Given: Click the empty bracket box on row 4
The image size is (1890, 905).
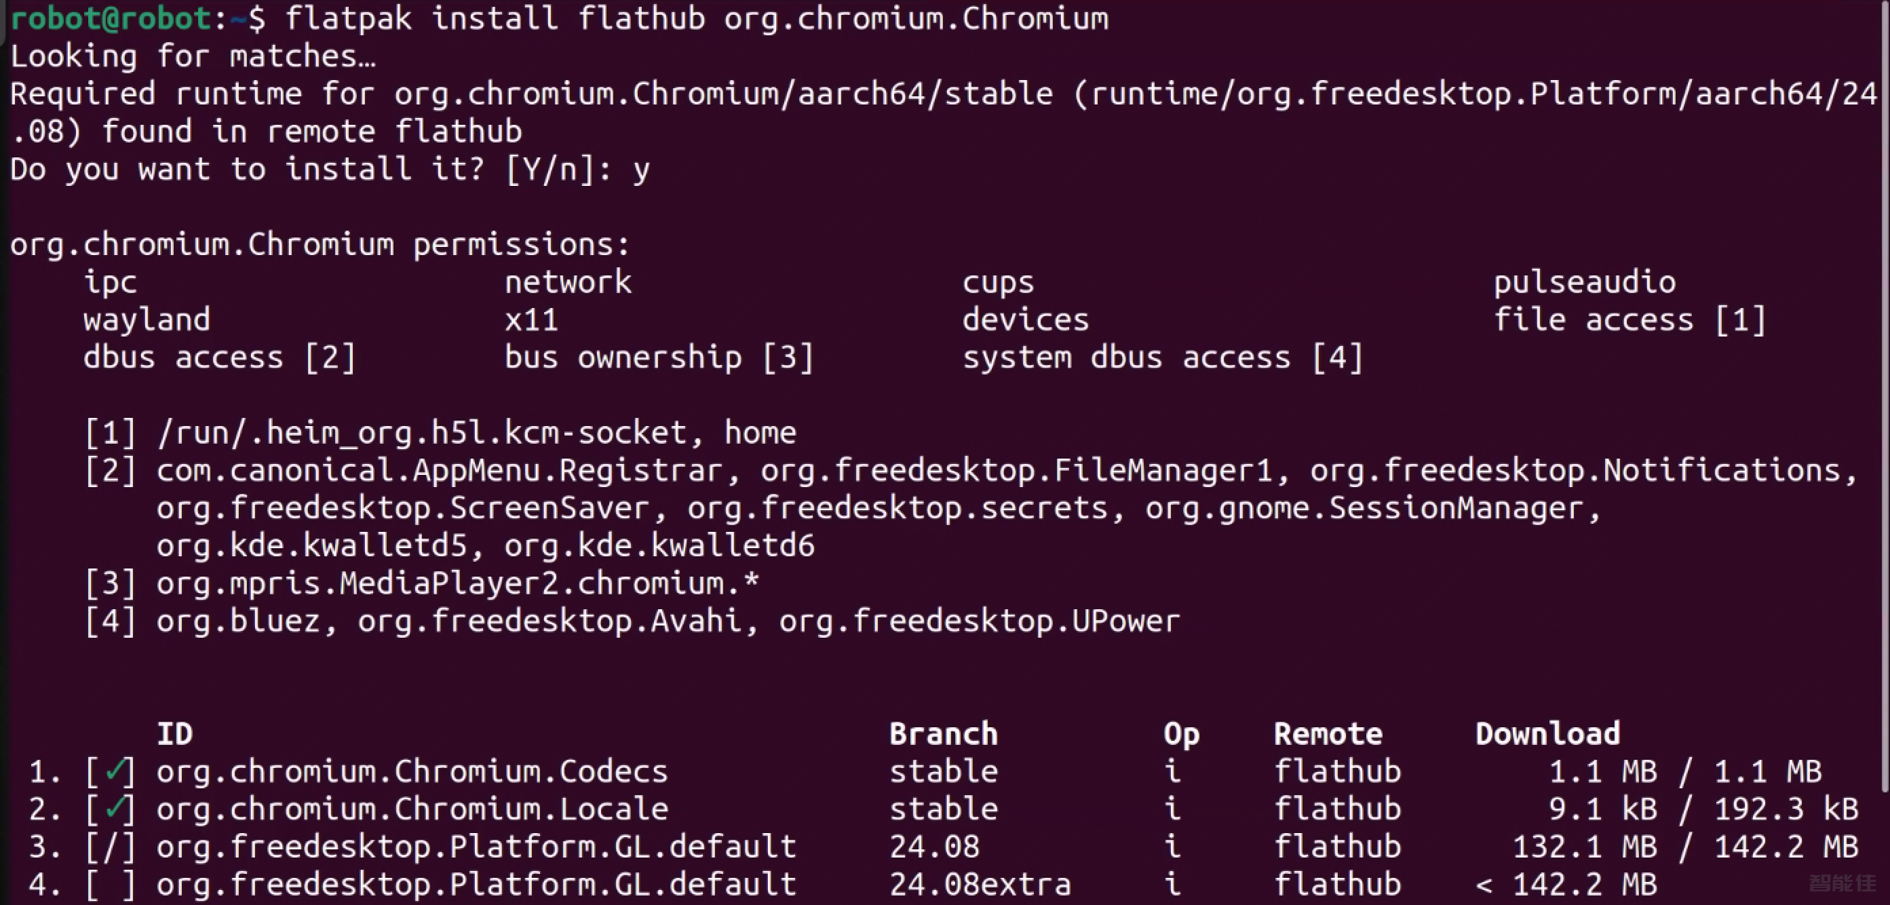Looking at the screenshot, I should point(110,884).
